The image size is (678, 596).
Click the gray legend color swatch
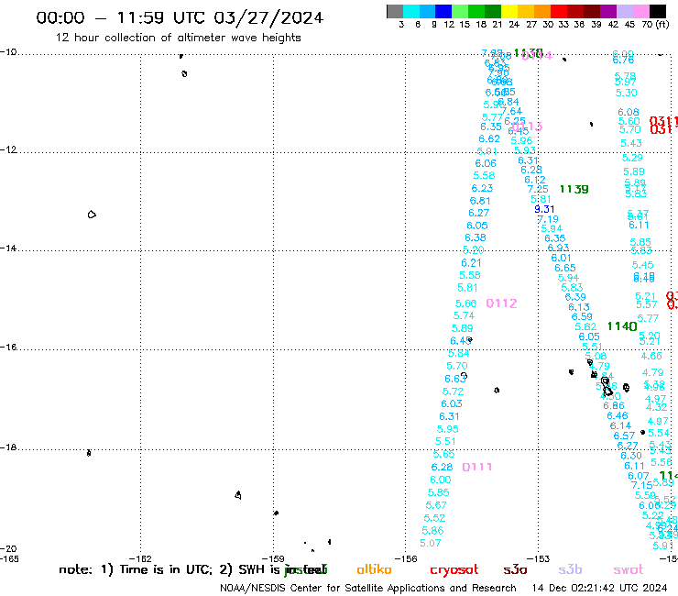coord(395,11)
